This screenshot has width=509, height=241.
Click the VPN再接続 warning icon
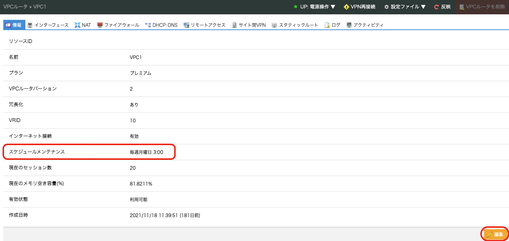click(346, 7)
